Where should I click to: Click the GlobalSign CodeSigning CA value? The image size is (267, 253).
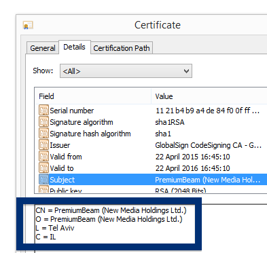[x=208, y=145]
